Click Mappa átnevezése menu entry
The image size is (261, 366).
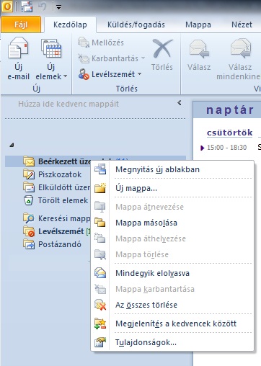172,207
